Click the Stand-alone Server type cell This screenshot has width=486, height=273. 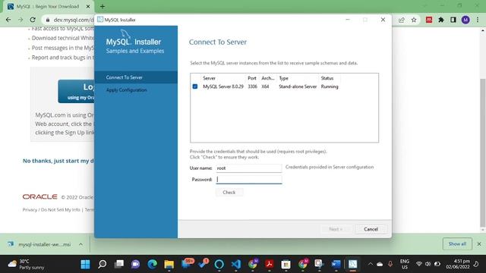298,86
